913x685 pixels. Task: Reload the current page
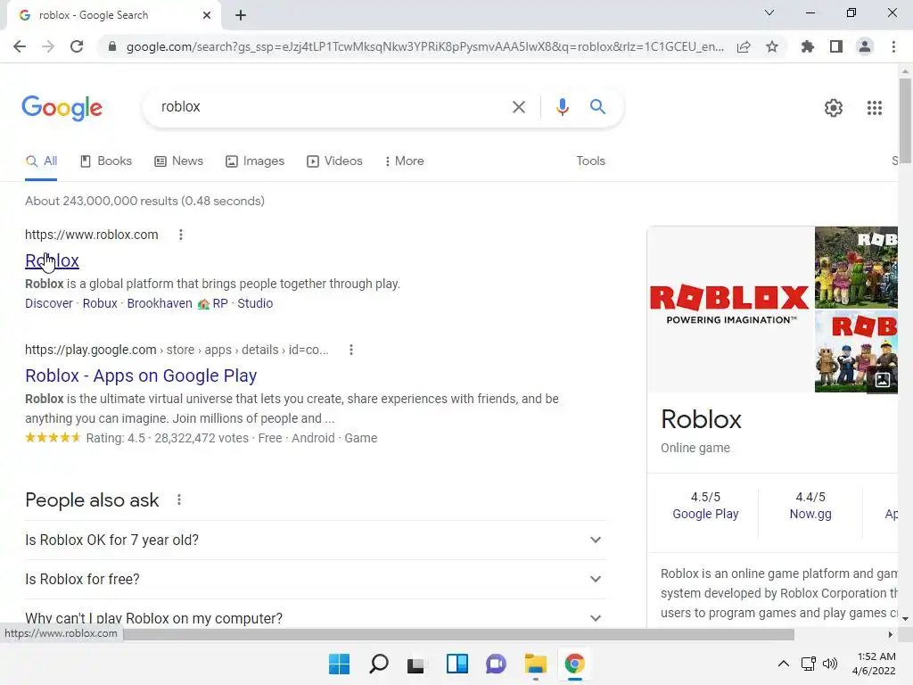(77, 46)
